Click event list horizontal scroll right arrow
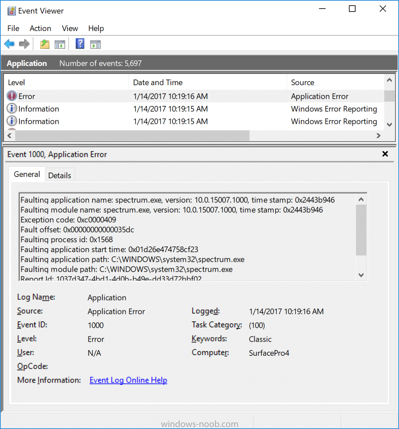 [x=378, y=135]
